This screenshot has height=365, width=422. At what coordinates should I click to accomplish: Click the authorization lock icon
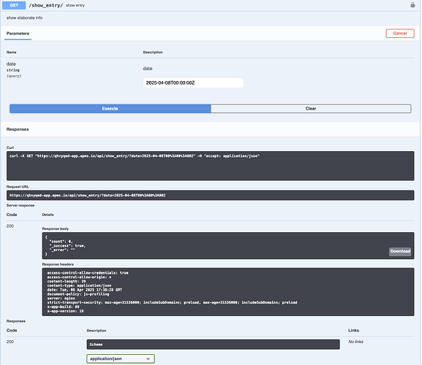point(412,5)
